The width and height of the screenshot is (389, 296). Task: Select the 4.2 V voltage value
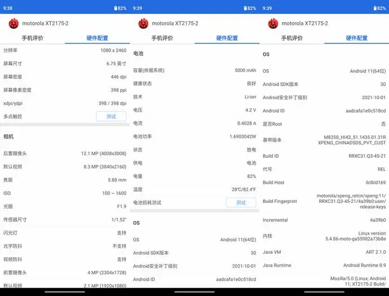250,110
